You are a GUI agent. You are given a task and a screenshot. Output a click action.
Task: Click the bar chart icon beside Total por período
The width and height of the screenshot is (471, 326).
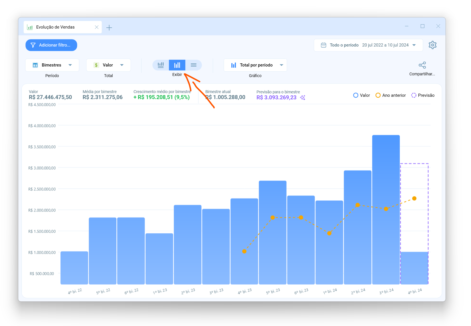click(x=234, y=65)
